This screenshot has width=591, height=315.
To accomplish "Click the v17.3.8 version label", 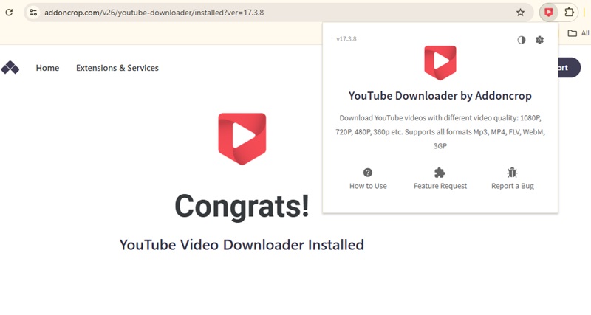I will coord(346,39).
